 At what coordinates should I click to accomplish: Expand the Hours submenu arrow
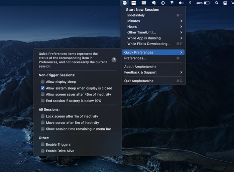click(181, 26)
